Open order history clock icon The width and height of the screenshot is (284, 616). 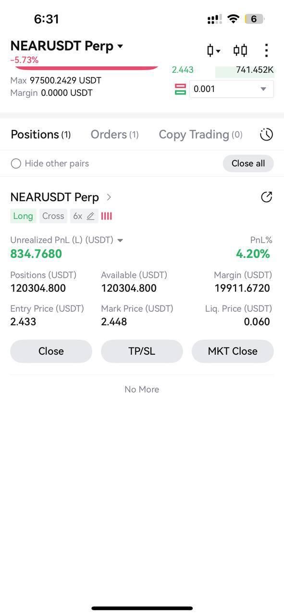(x=266, y=135)
